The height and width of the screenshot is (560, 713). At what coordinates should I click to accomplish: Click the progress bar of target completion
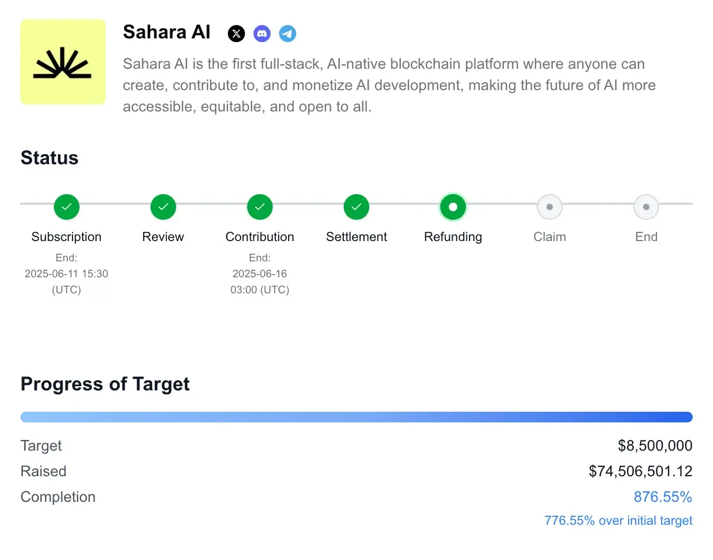356,417
